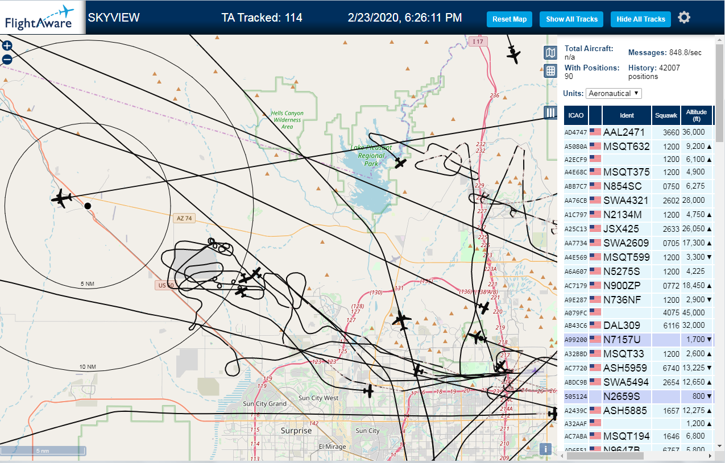Open the map layer selector icon
Screen dimensions: 725x463
pyautogui.click(x=550, y=53)
